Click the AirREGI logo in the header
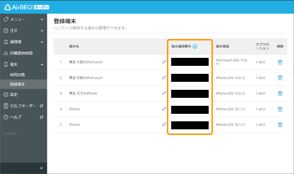Screen dimensions: 294x174 27,7
